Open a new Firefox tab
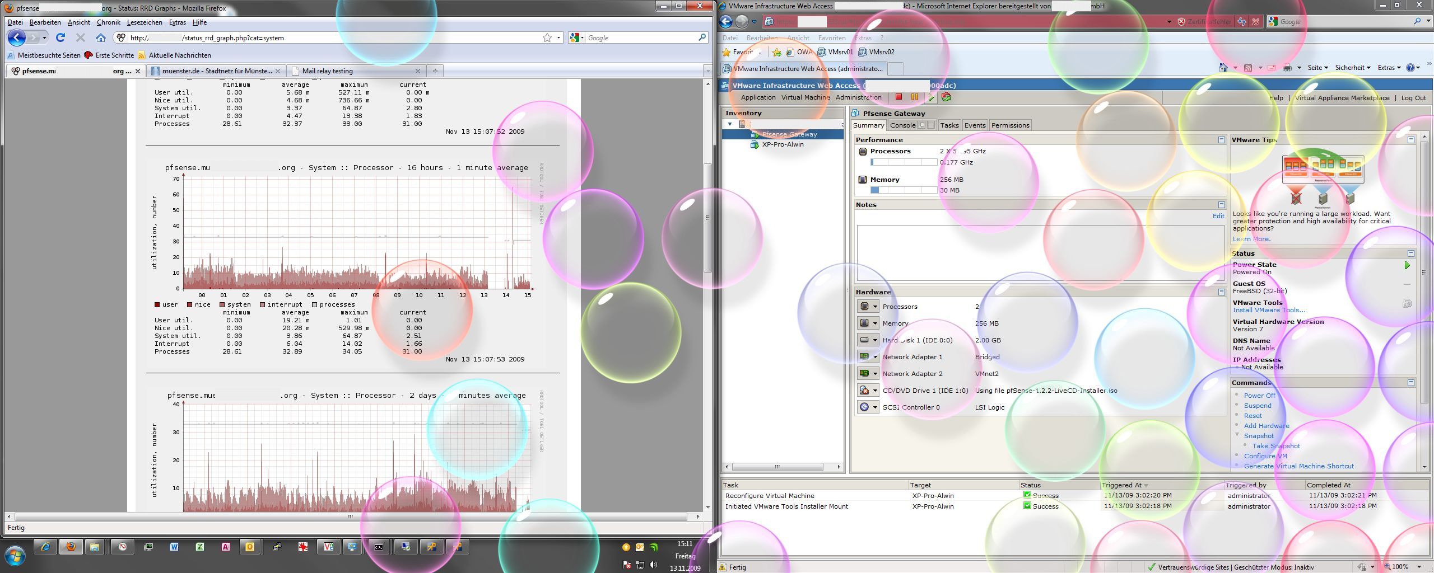This screenshot has width=1434, height=573. pos(435,71)
